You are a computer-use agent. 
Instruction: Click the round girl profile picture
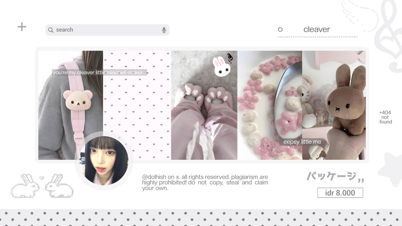point(104,160)
